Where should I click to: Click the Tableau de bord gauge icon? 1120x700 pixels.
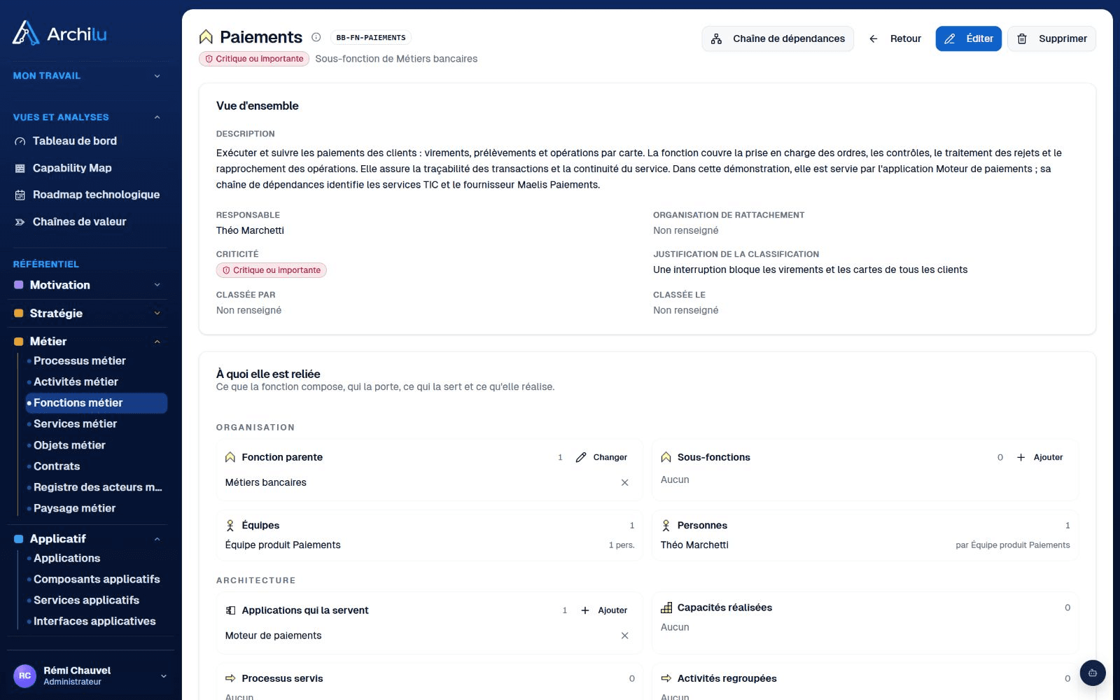[x=20, y=141]
